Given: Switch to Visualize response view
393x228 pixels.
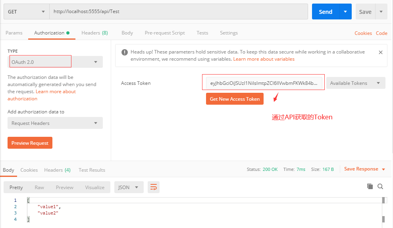Looking at the screenshot, I should [94, 187].
